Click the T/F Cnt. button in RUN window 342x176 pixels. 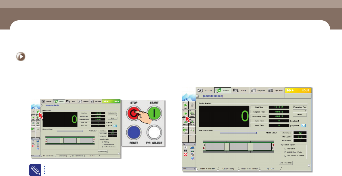point(33,123)
